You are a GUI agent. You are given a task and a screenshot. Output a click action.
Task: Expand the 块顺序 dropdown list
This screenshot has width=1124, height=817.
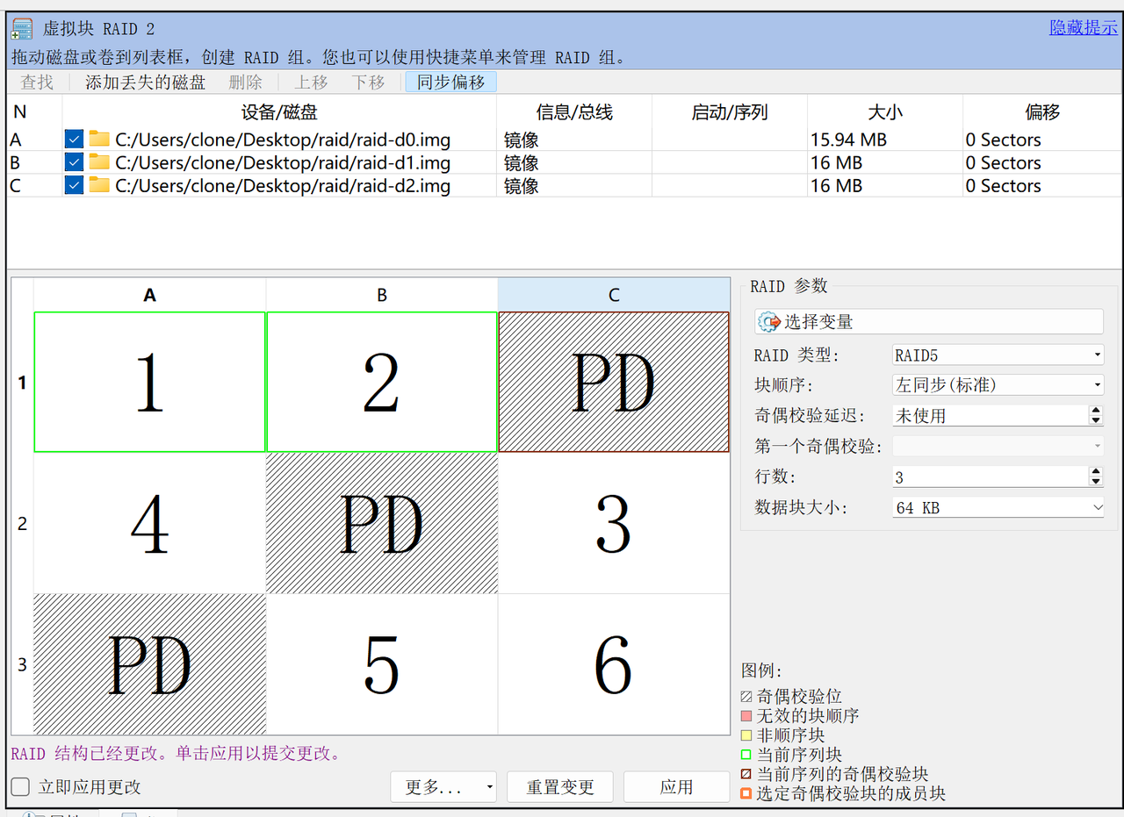[998, 385]
